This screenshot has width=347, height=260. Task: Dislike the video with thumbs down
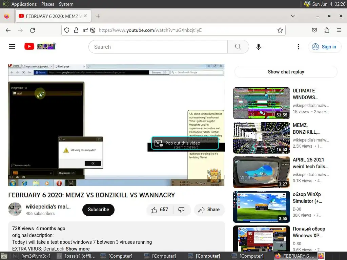click(181, 210)
